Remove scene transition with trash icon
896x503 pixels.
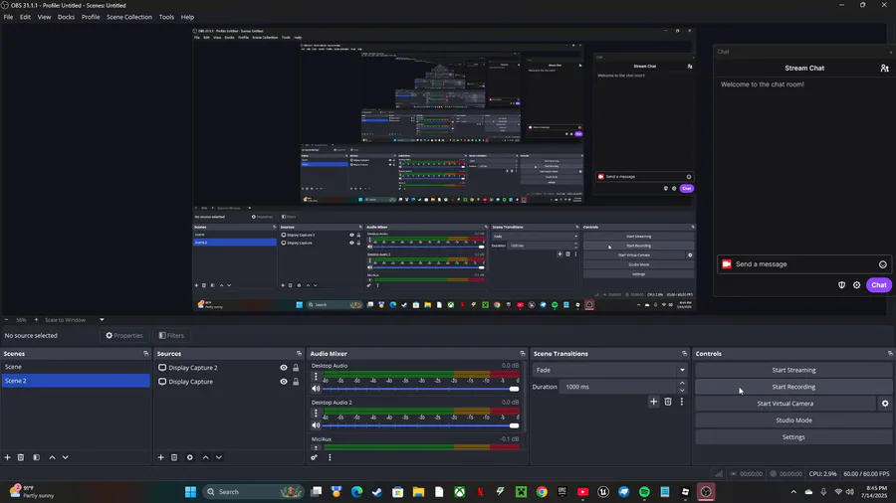click(x=667, y=402)
